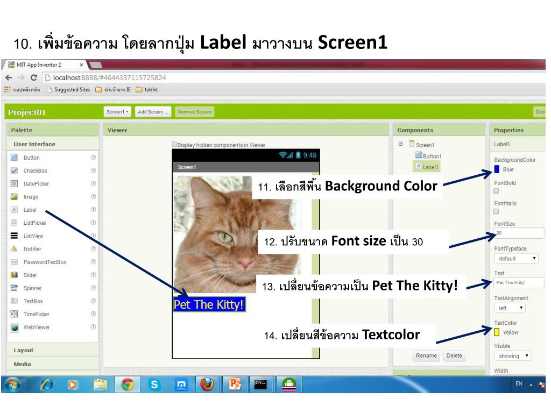The image size is (551, 413).
Task: Enable the FontBold checkbox
Action: pos(496,191)
